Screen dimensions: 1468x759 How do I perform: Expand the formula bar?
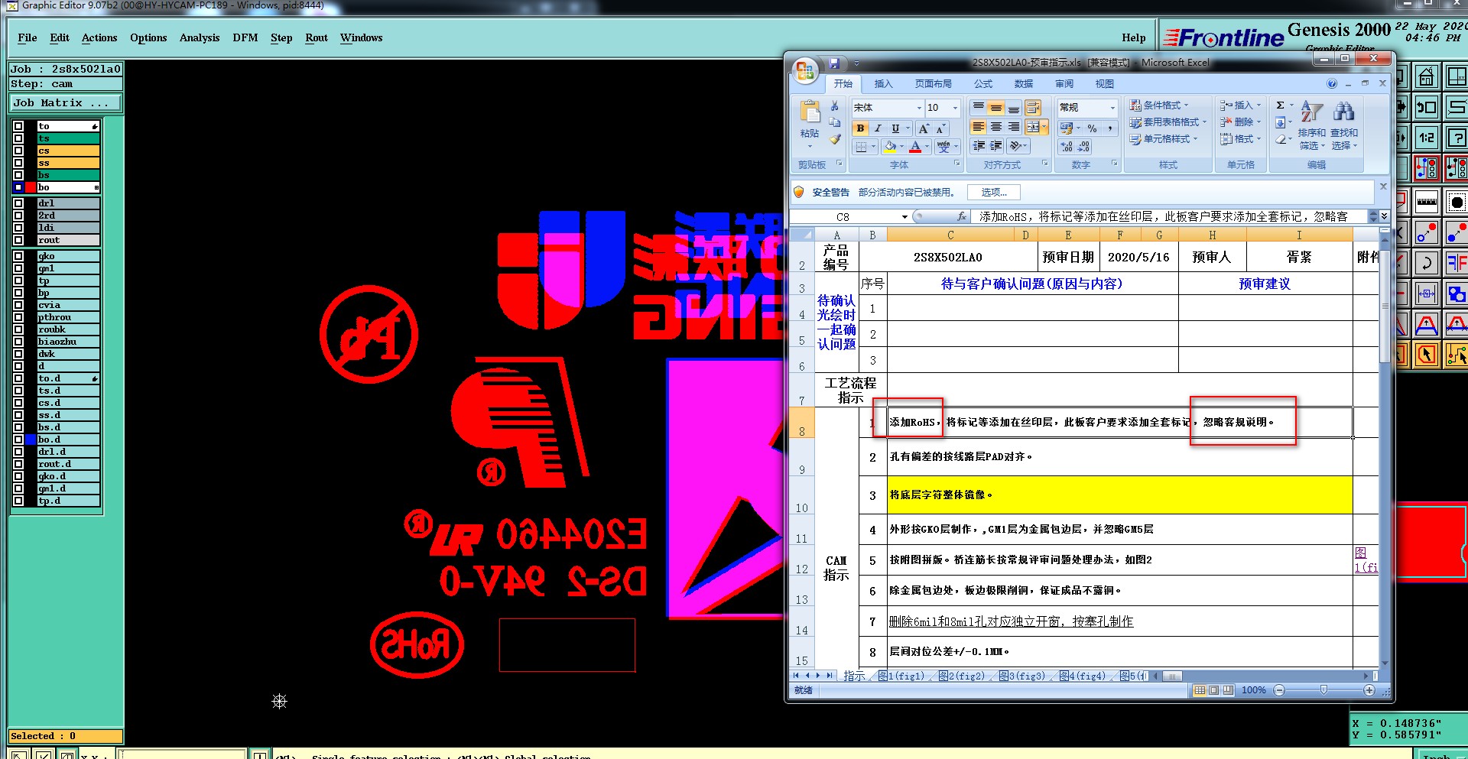coord(1384,217)
